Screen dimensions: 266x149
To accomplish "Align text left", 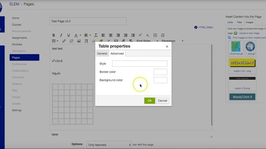I will [x=103, y=35].
